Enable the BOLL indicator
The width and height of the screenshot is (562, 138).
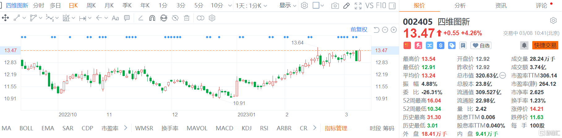pyautogui.click(x=26, y=128)
